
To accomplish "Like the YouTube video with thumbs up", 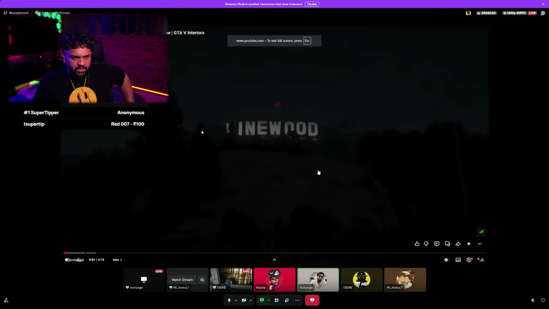I will (x=417, y=244).
